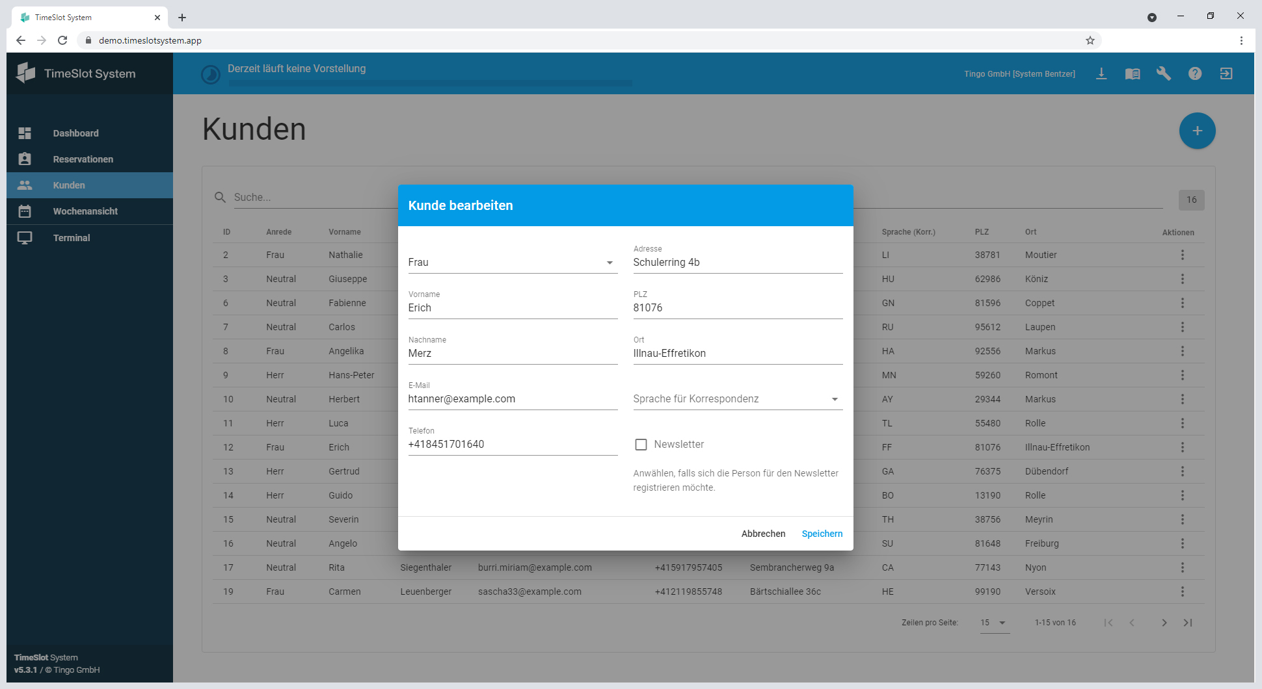Click the TimeSlot System logo icon
This screenshot has width=1262, height=689.
pos(25,73)
